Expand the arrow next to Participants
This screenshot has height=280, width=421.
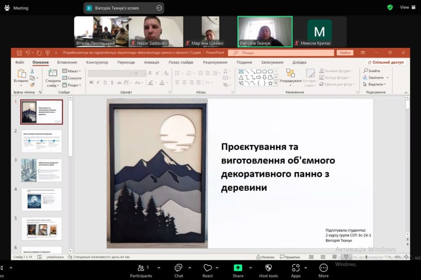tap(158, 268)
